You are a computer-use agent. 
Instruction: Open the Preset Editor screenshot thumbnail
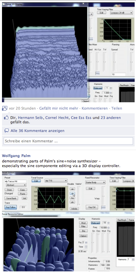(68, 221)
